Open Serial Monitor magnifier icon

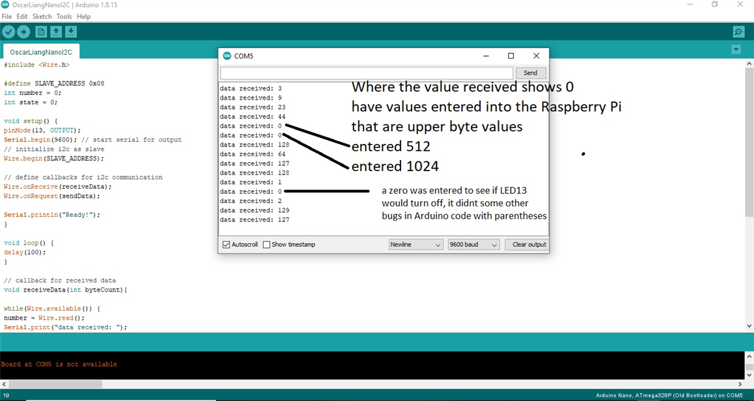pos(738,32)
